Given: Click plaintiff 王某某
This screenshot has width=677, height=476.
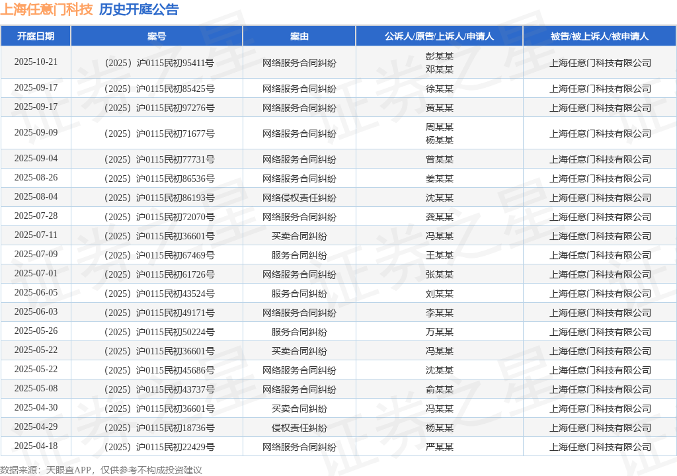Looking at the screenshot, I should 440,255.
